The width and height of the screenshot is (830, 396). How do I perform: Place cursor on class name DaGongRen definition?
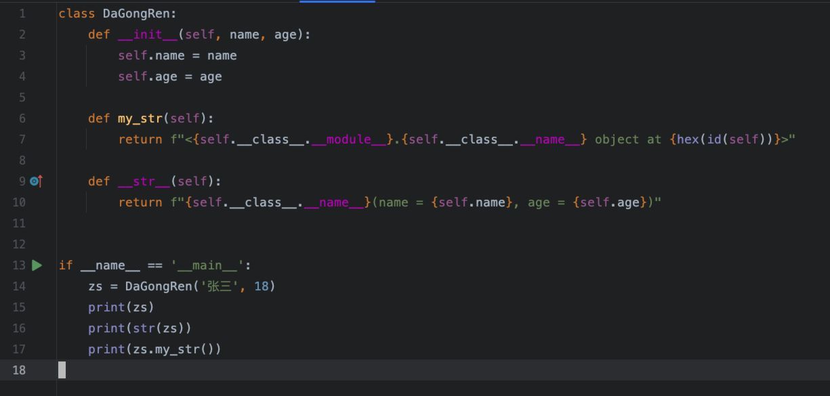[136, 14]
